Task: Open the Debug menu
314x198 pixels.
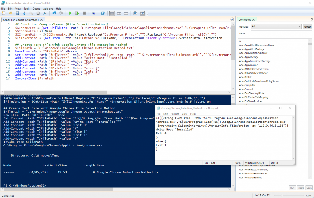Action: (36, 8)
